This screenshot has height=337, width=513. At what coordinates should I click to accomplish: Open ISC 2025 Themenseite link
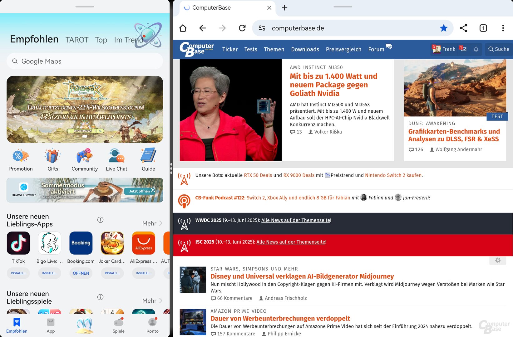(291, 242)
